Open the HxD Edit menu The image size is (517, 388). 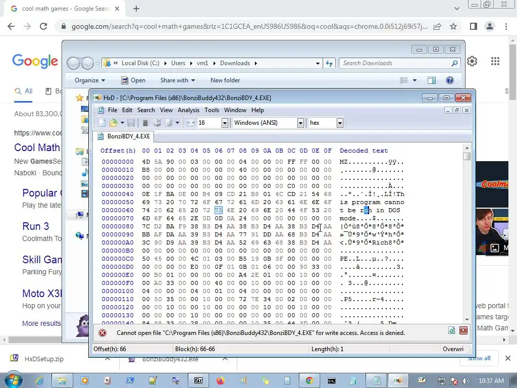pos(127,110)
